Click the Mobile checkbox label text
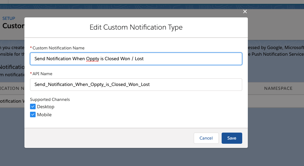Image resolution: width=304 pixels, height=166 pixels. click(44, 115)
